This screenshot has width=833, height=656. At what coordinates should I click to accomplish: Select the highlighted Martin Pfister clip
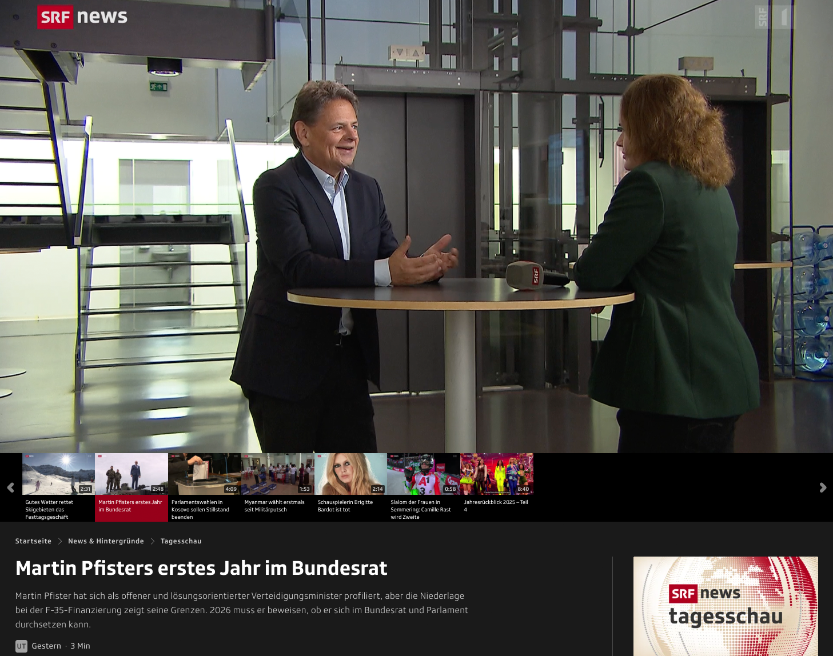coord(131,487)
